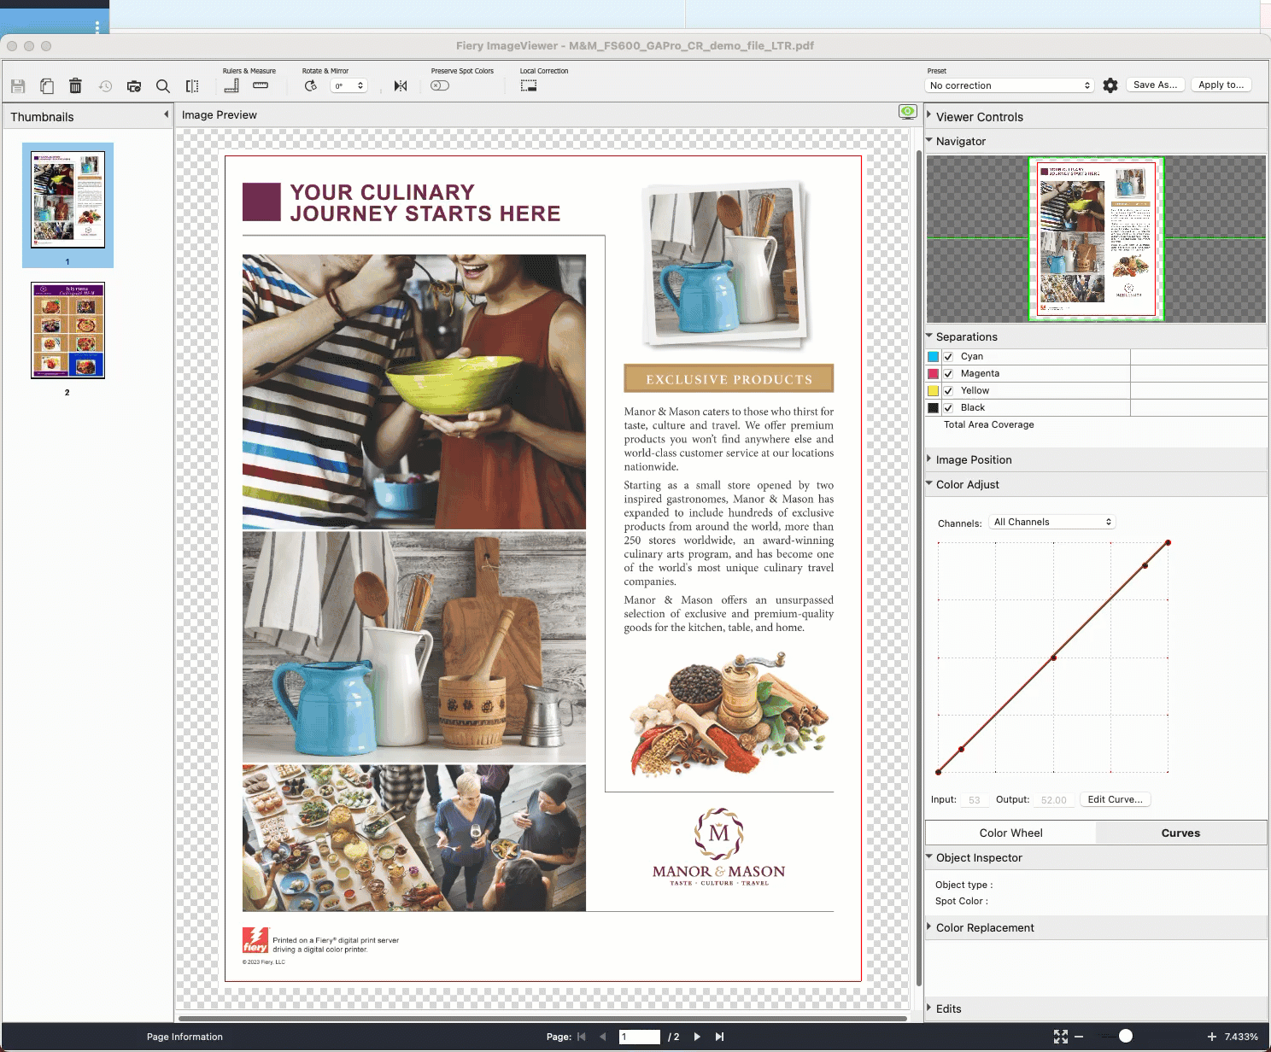Collapse the Color Adjust section
The width and height of the screenshot is (1271, 1052).
pyautogui.click(x=929, y=483)
